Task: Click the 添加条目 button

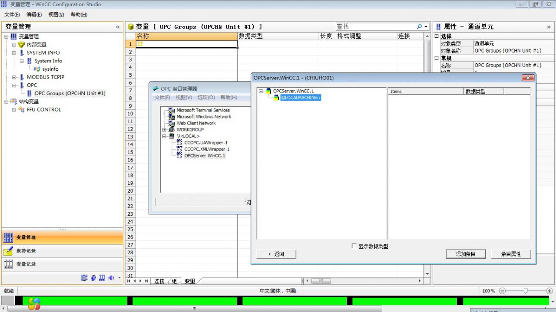Action: (x=466, y=254)
